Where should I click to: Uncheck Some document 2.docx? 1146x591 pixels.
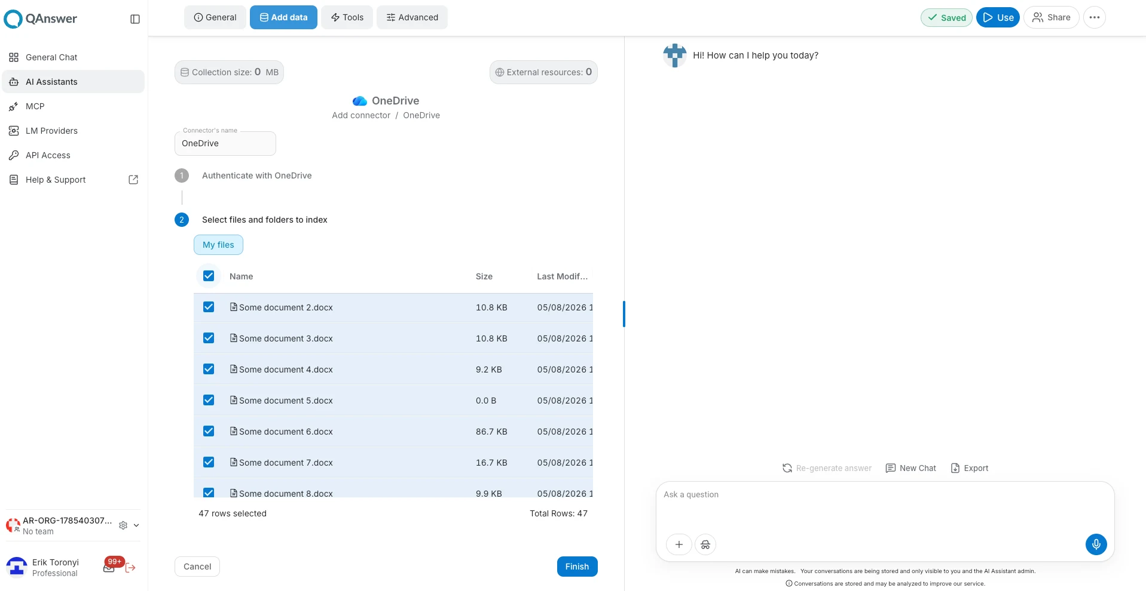[209, 307]
